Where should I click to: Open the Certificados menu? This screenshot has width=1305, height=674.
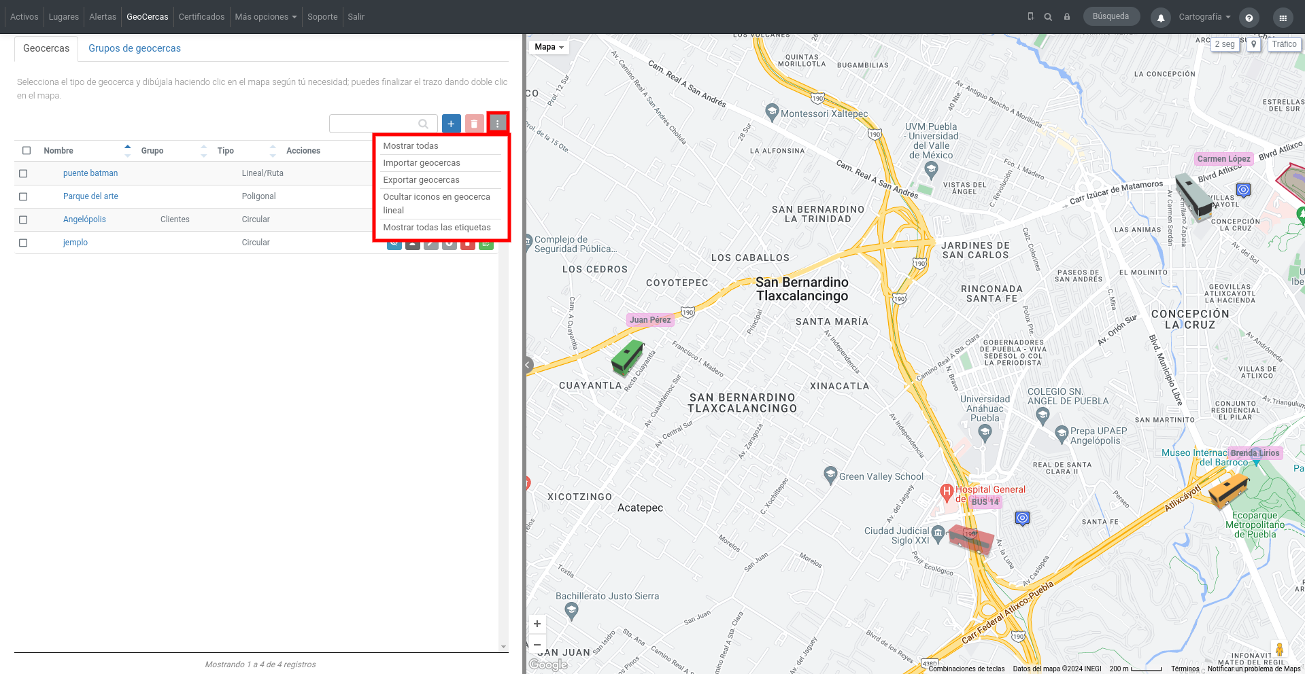[201, 17]
